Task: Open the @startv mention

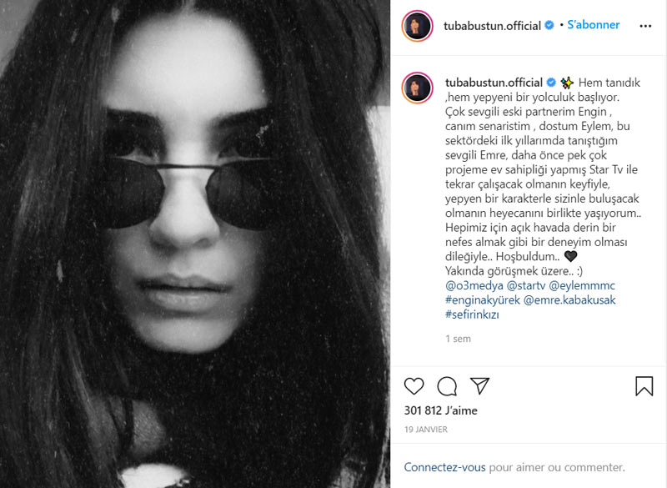Action: click(x=526, y=285)
